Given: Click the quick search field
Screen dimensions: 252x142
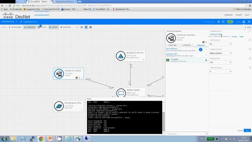Looking at the screenshot, I should tap(186, 134).
